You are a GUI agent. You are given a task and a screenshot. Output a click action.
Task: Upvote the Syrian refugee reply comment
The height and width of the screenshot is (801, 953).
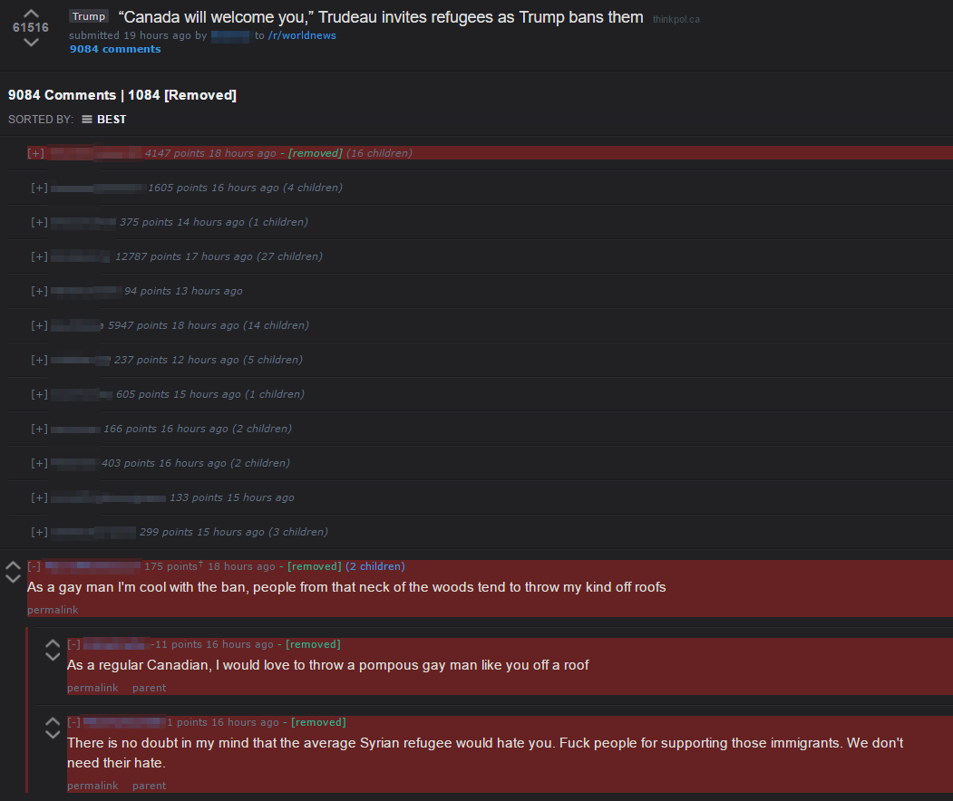click(x=53, y=721)
